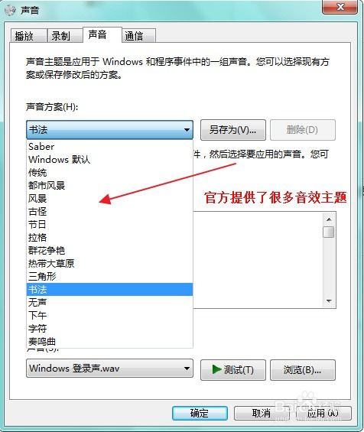This screenshot has height=432, width=364.
Task: Collapse the 声音方案 dropdown arrow
Action: click(x=187, y=129)
